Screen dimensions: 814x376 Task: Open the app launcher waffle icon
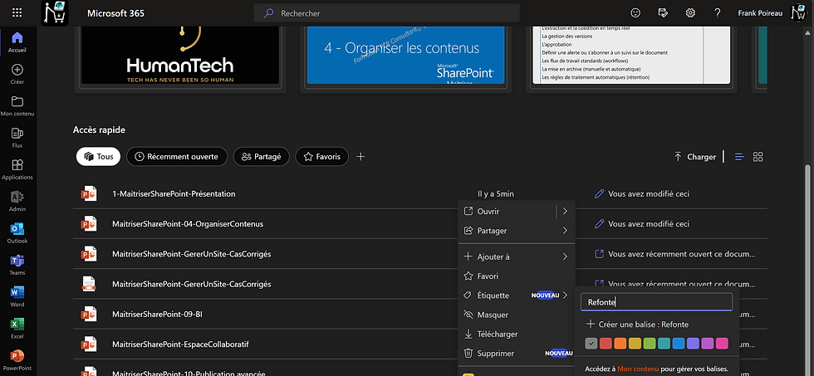[17, 13]
